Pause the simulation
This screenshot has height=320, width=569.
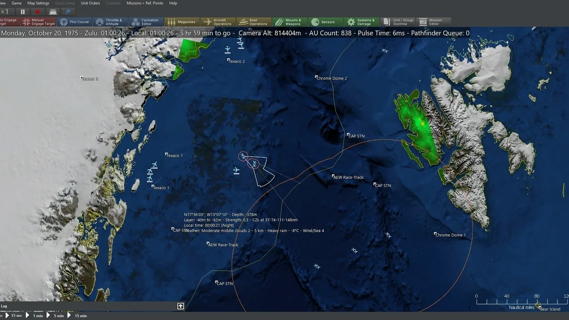click(x=23, y=12)
